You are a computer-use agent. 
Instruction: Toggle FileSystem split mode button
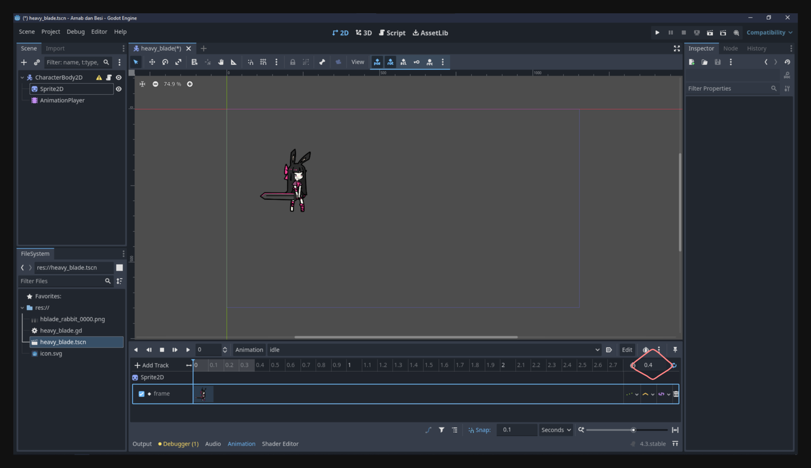[119, 267]
